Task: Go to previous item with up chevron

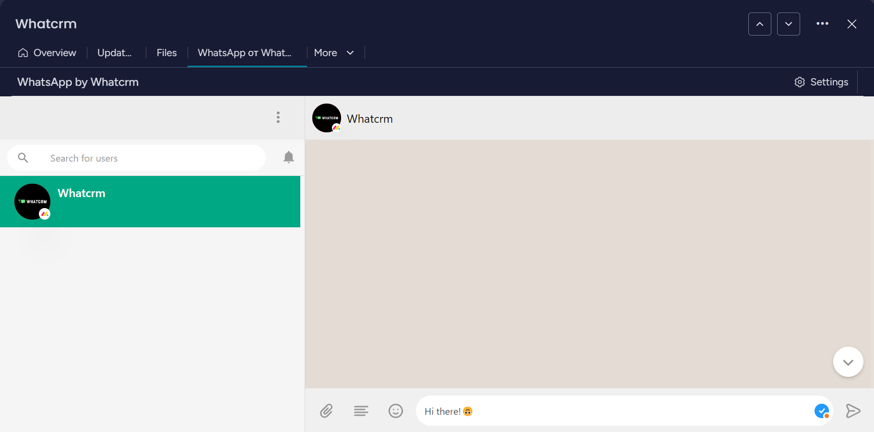Action: (760, 24)
